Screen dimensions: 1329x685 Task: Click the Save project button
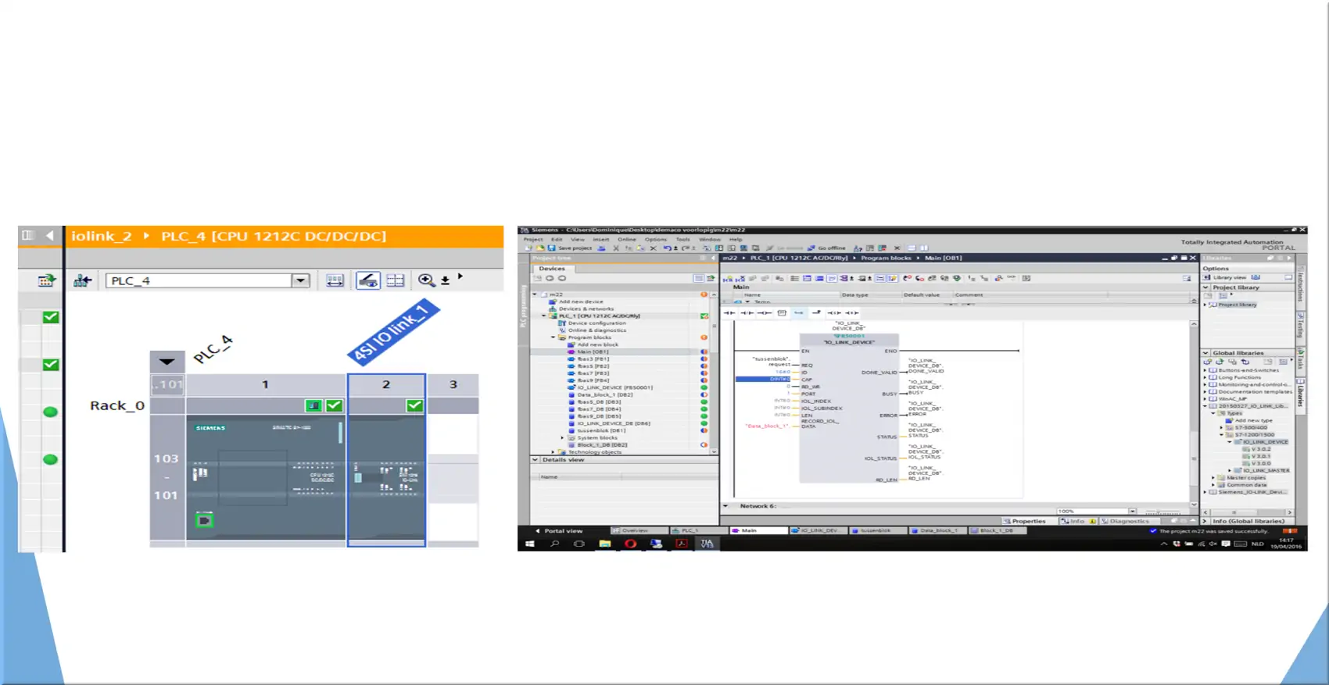569,248
